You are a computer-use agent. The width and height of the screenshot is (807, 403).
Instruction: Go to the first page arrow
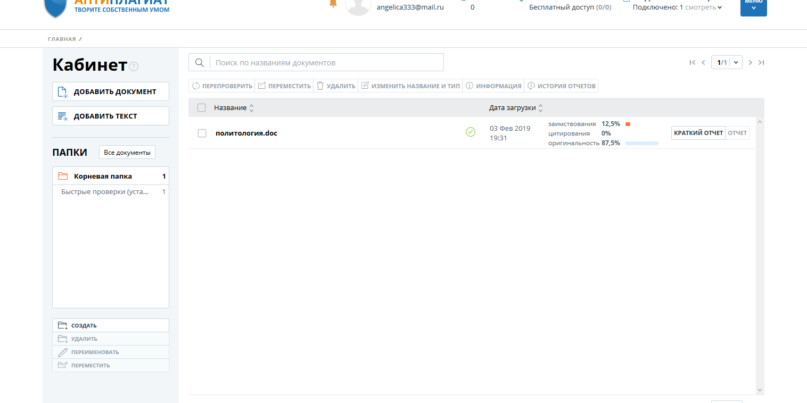692,63
